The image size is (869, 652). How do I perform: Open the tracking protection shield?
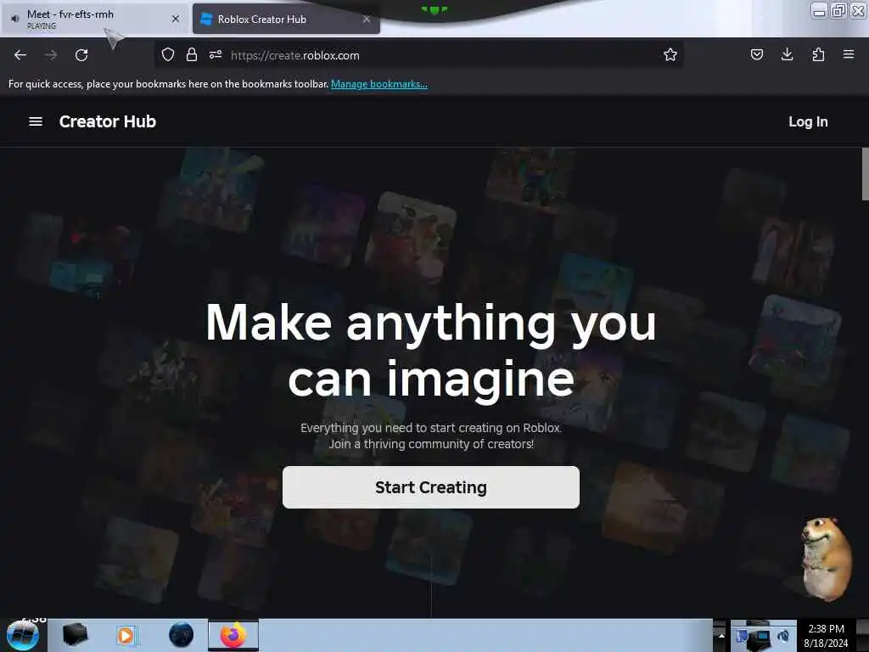click(168, 54)
